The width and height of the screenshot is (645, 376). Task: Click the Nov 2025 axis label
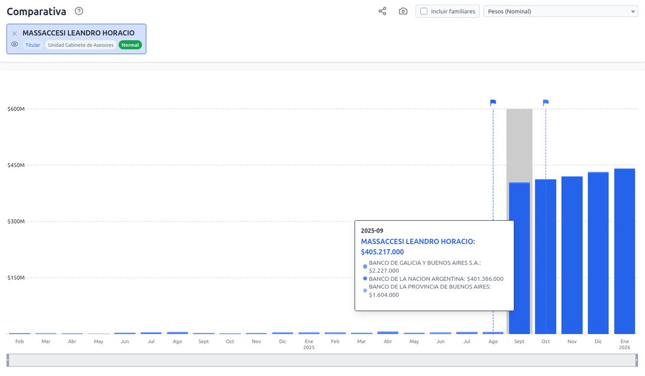point(572,342)
